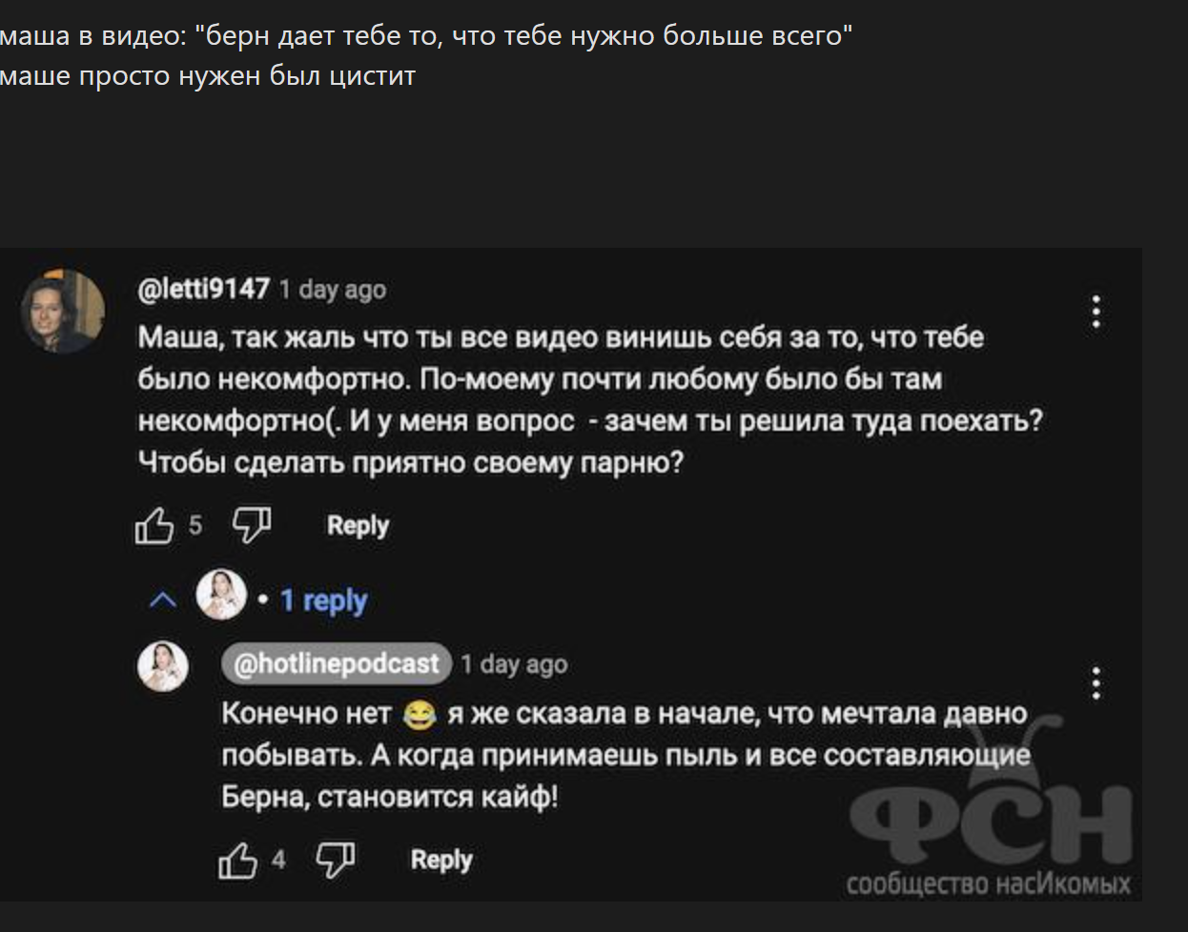Click the @hotlinepodcast avatar beside the reply text
This screenshot has width=1188, height=932.
pos(164,665)
